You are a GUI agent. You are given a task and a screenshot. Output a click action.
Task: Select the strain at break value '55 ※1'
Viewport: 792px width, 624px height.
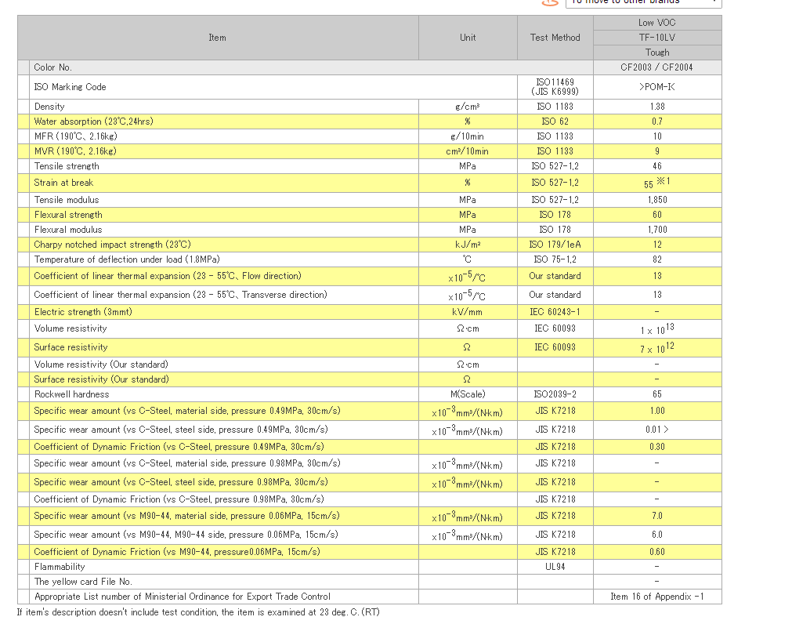657,183
